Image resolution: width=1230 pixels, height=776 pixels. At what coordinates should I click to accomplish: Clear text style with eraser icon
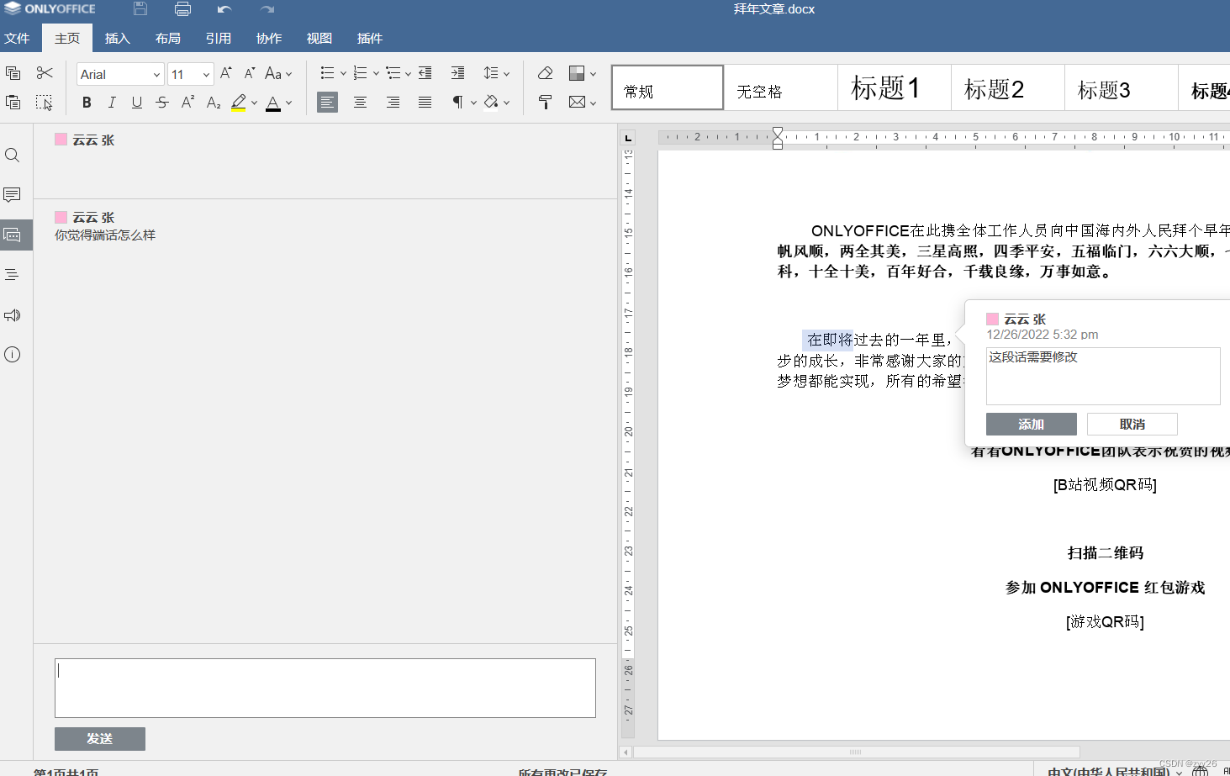545,73
